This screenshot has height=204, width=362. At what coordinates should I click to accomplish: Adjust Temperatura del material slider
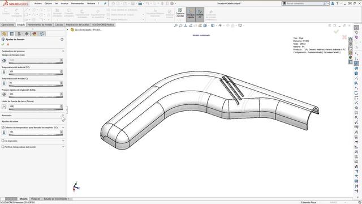[x=36, y=74]
